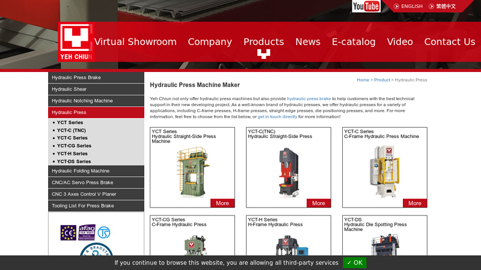Open the Virtual Showroom menu
This screenshot has width=481, height=270.
(x=135, y=41)
